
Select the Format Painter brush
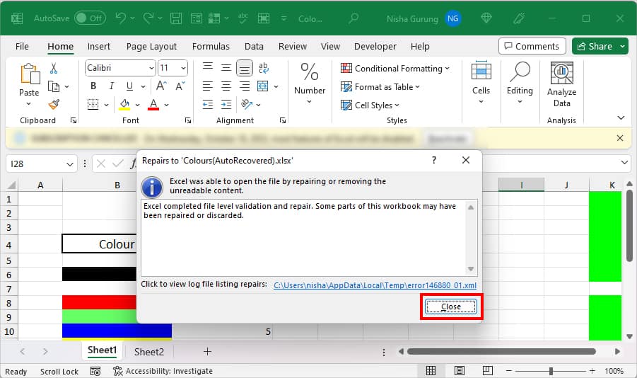pos(54,105)
